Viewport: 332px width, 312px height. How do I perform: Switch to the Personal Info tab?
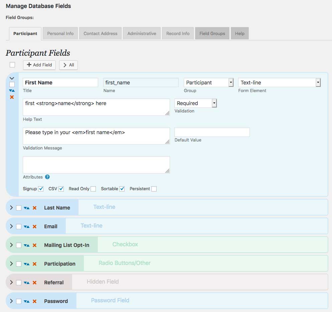coord(60,34)
